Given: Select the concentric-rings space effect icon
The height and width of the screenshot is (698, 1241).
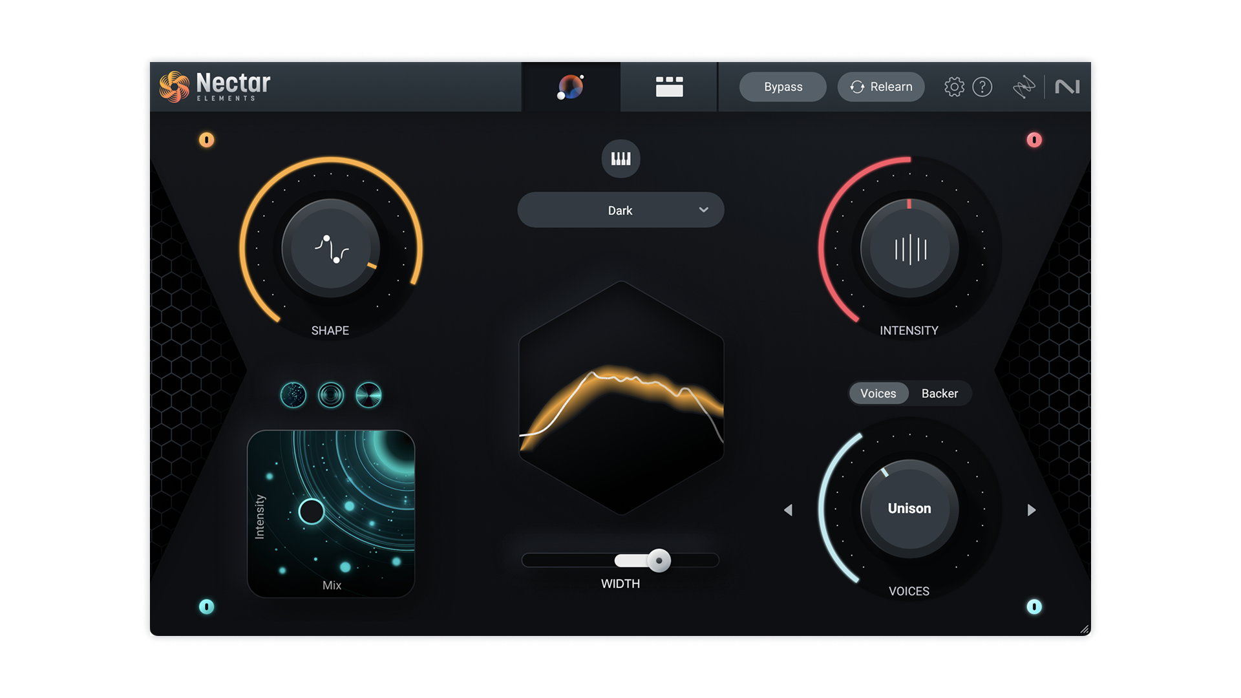Looking at the screenshot, I should click(x=331, y=396).
